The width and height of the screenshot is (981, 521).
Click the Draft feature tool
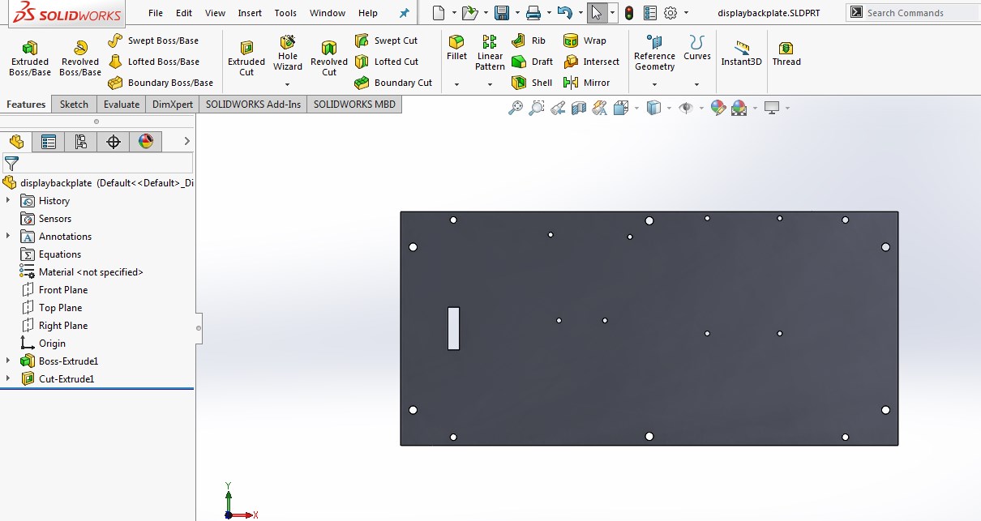click(533, 62)
